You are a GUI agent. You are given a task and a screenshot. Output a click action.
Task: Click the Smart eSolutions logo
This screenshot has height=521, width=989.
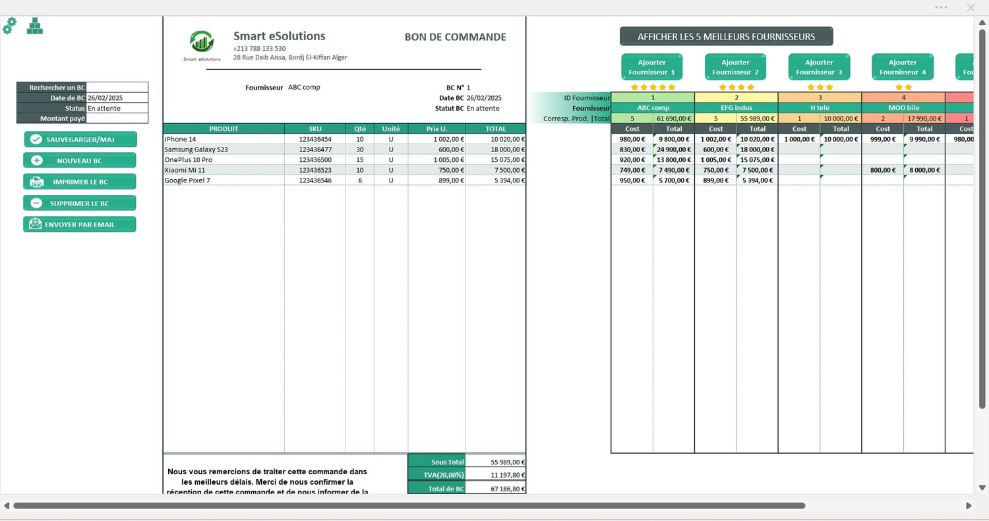click(202, 45)
